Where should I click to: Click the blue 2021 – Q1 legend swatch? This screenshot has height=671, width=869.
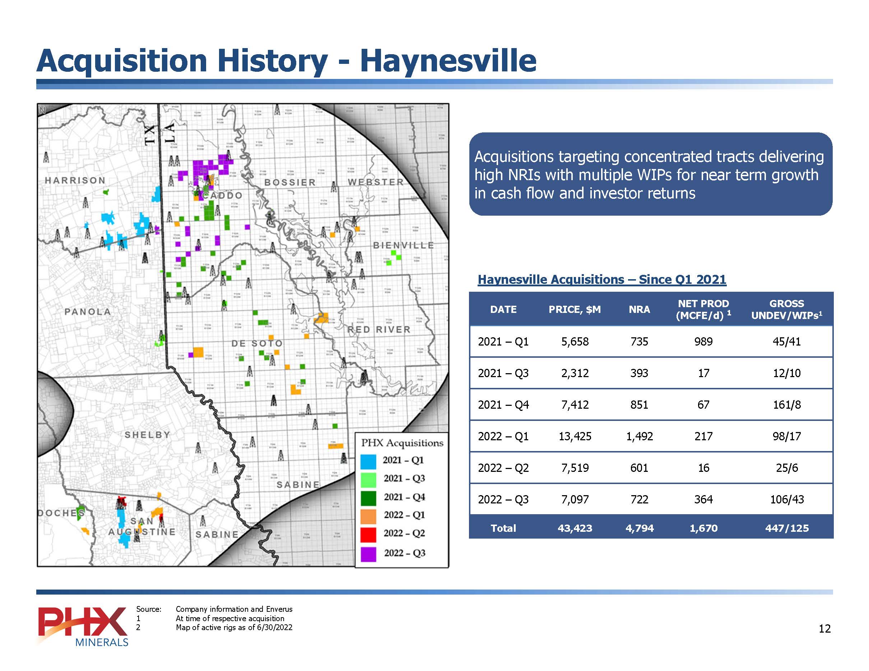(x=368, y=461)
